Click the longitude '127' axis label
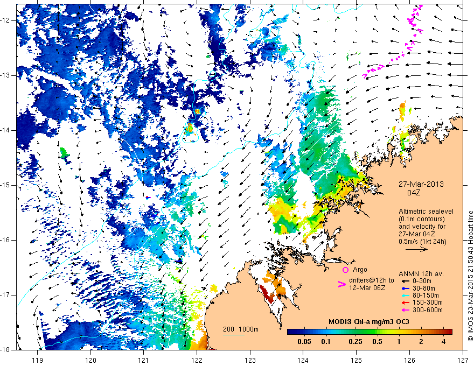The image size is (474, 366). click(x=463, y=360)
